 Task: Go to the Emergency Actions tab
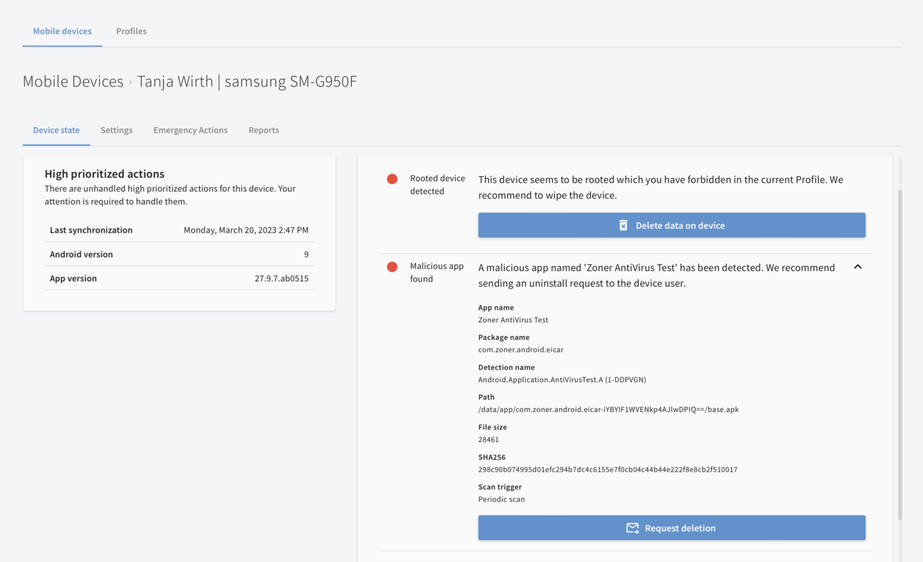coord(190,130)
